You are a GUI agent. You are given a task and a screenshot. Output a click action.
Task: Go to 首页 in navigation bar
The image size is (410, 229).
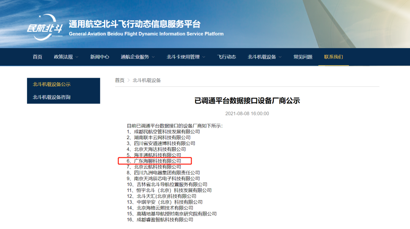[37, 57]
